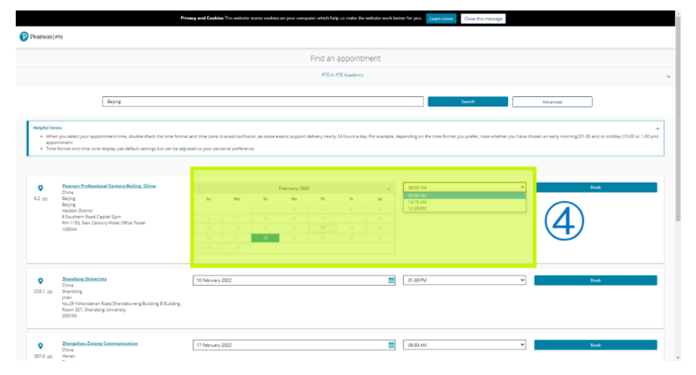Image resolution: width=696 pixels, height=375 pixels.
Task: Click location pin for Pearson Professional Centers-Beijing
Action: coord(40,188)
